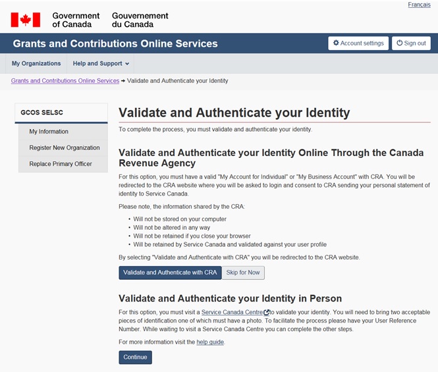Follow the Grants and Contributions Online Services breadcrumb
Screen dimensions: 438x372
65,81
